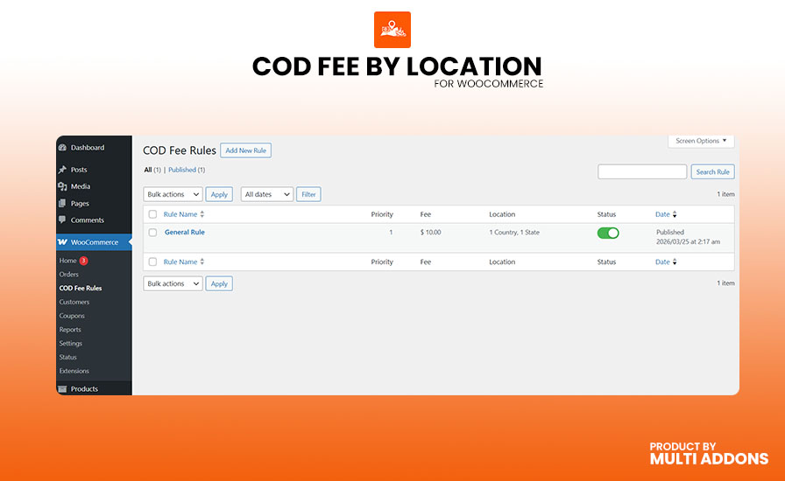Open the All dates filter dropdown
Image resolution: width=785 pixels, height=481 pixels.
[267, 194]
